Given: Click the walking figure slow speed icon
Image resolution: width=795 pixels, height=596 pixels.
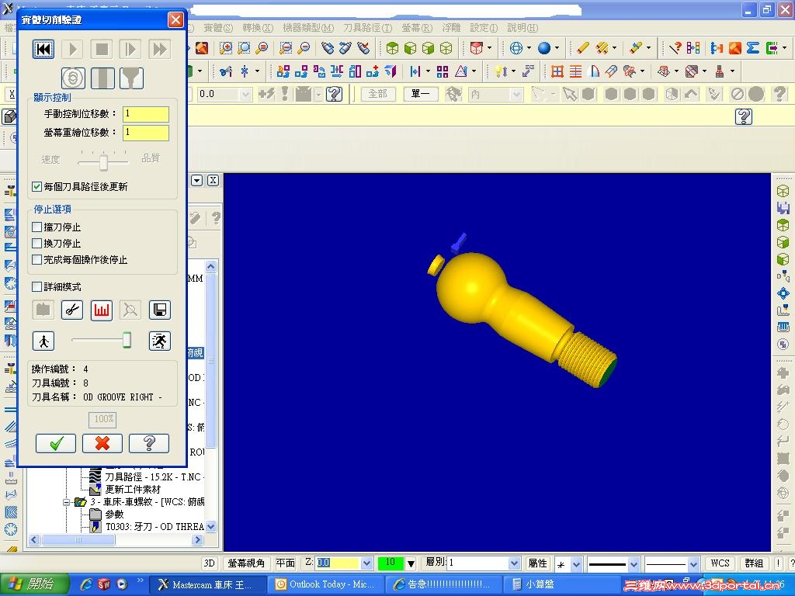Looking at the screenshot, I should pos(43,341).
